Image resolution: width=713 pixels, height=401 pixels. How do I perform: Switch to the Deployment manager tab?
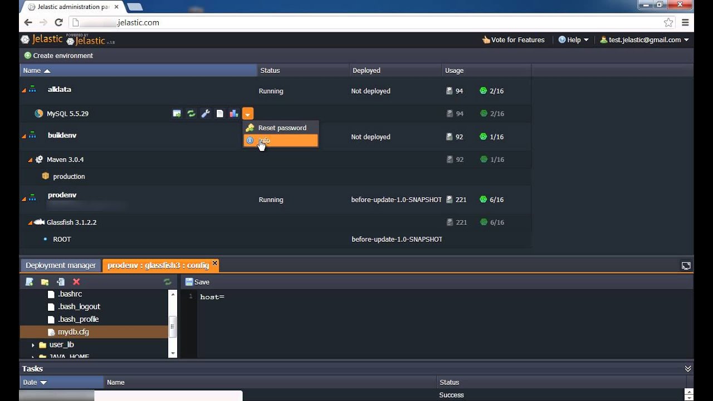coord(61,266)
